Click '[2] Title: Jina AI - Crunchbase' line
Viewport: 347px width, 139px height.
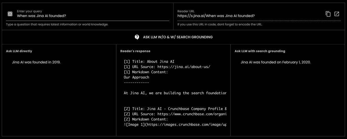point(175,109)
